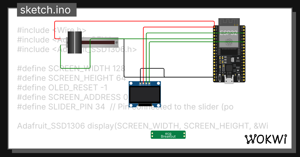Click the '#define SCREEN_HEIGHT 64' code line
This screenshot has height=157, width=300.
coord(71,78)
